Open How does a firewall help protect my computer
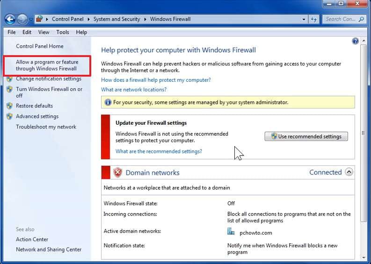 pos(156,80)
